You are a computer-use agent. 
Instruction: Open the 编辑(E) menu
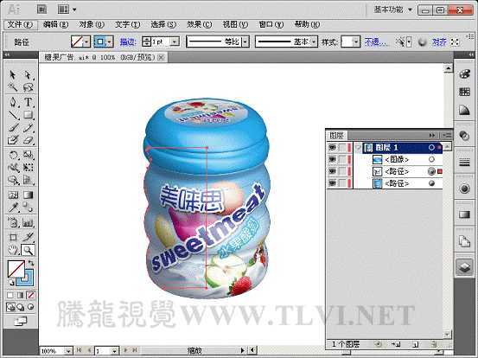(x=56, y=24)
